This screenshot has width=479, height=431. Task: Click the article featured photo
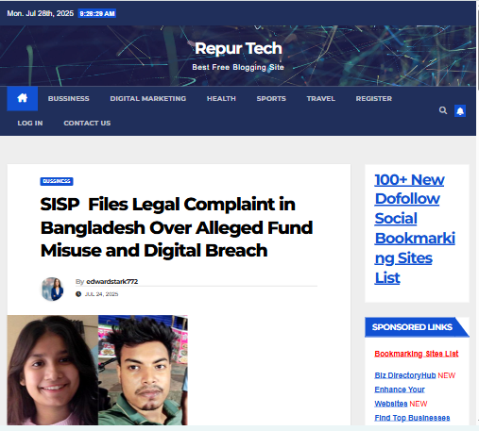[97, 370]
